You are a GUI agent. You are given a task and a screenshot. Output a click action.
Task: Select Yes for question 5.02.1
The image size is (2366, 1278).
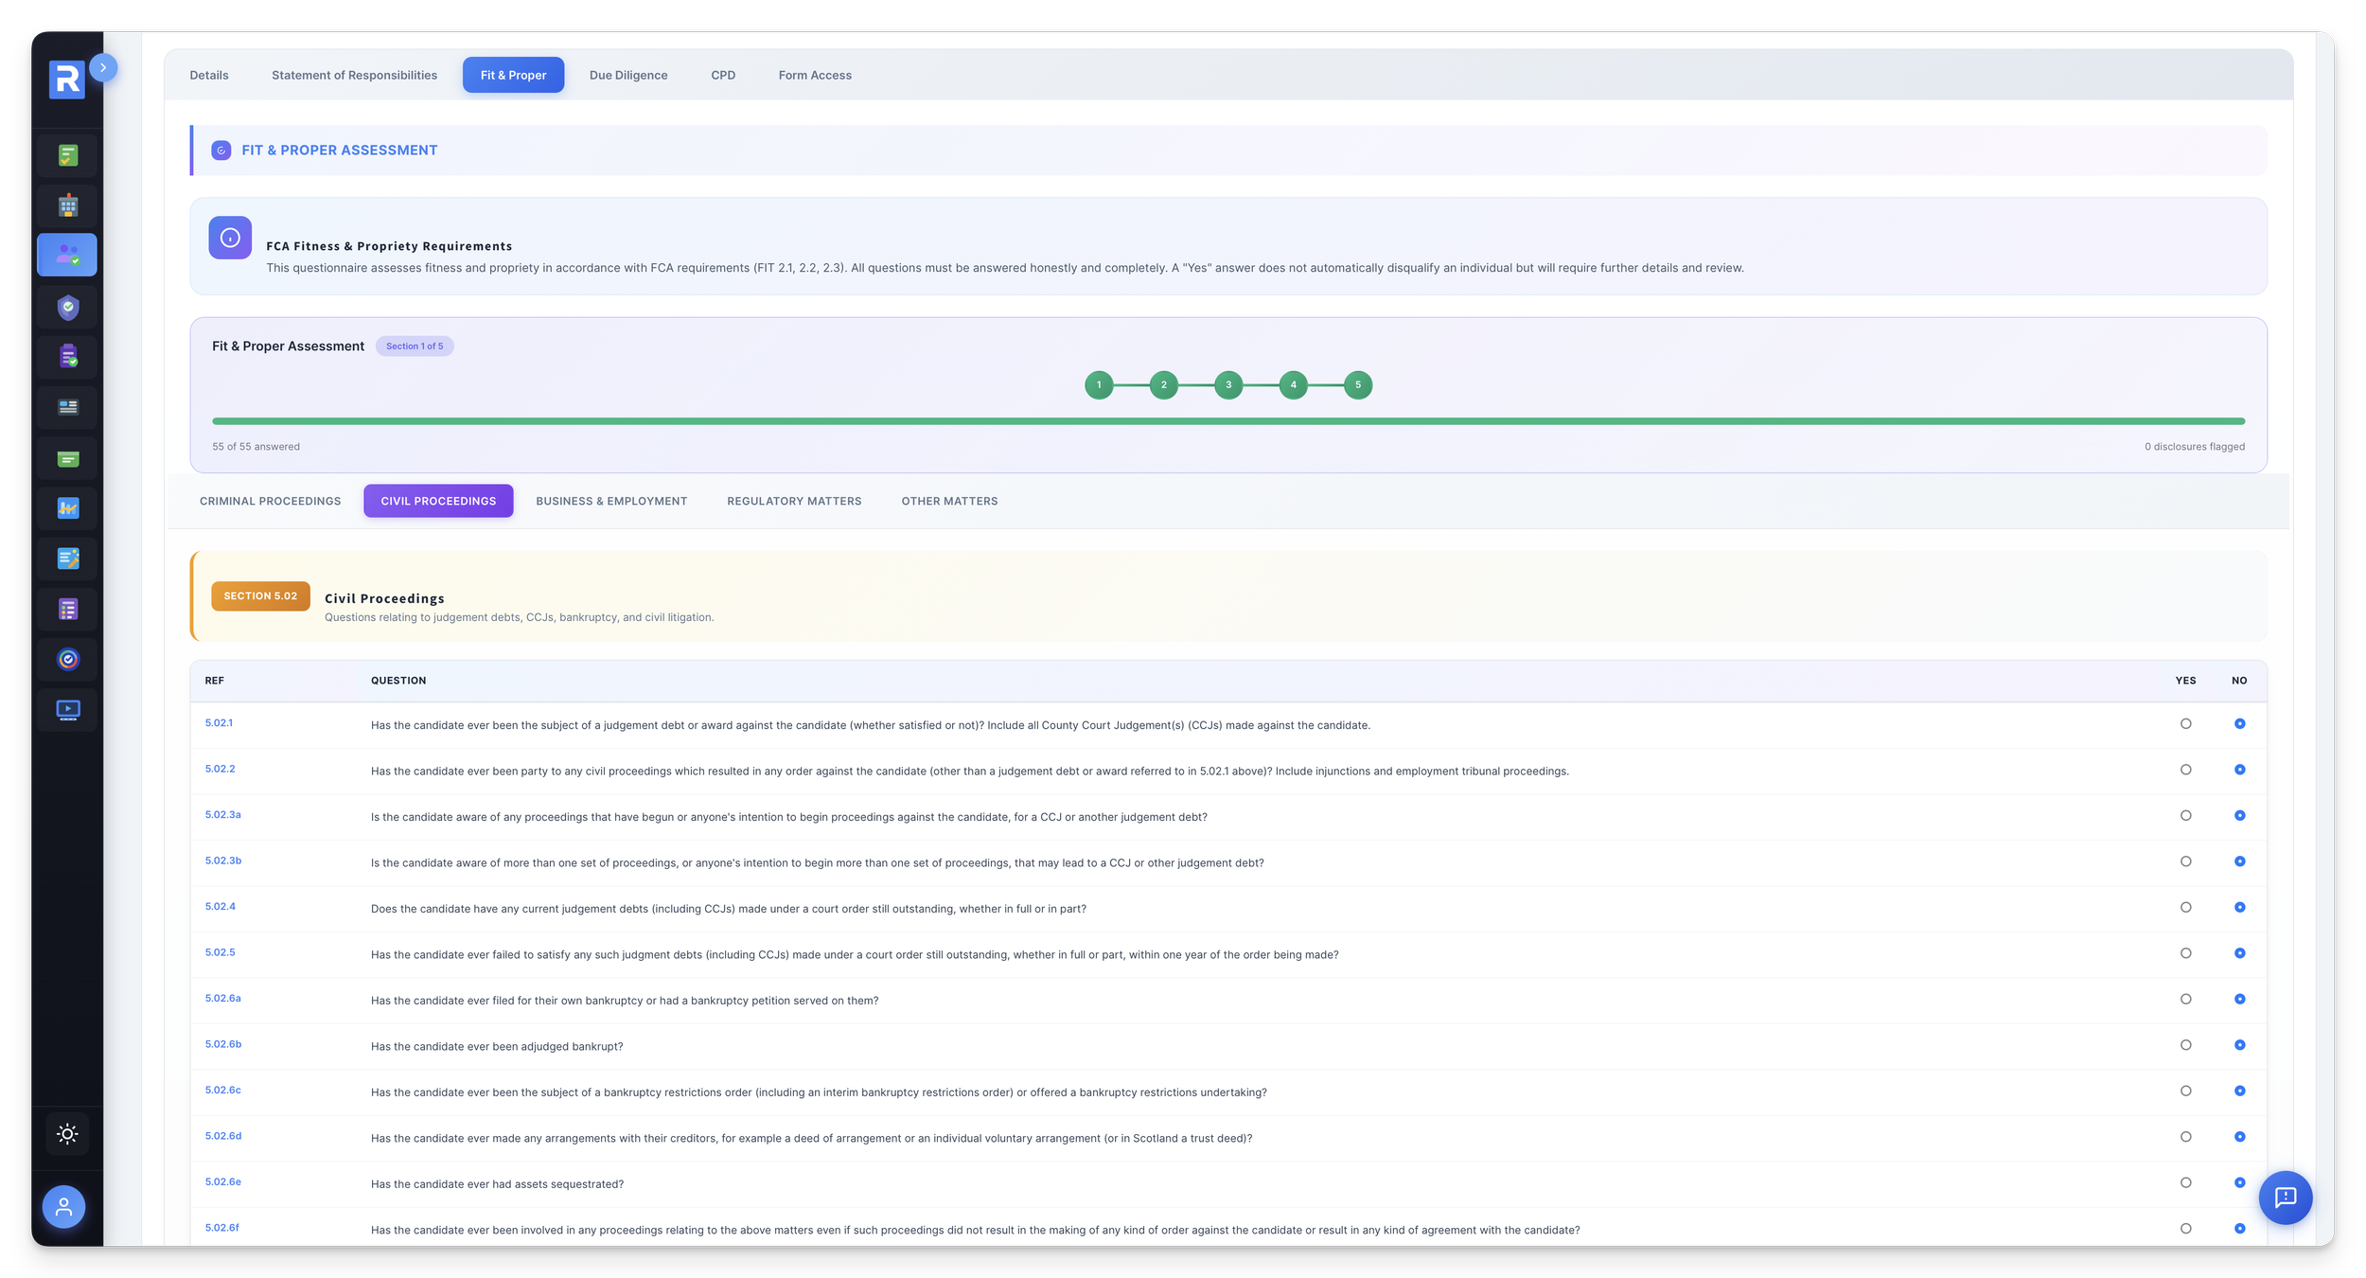[x=2186, y=723]
